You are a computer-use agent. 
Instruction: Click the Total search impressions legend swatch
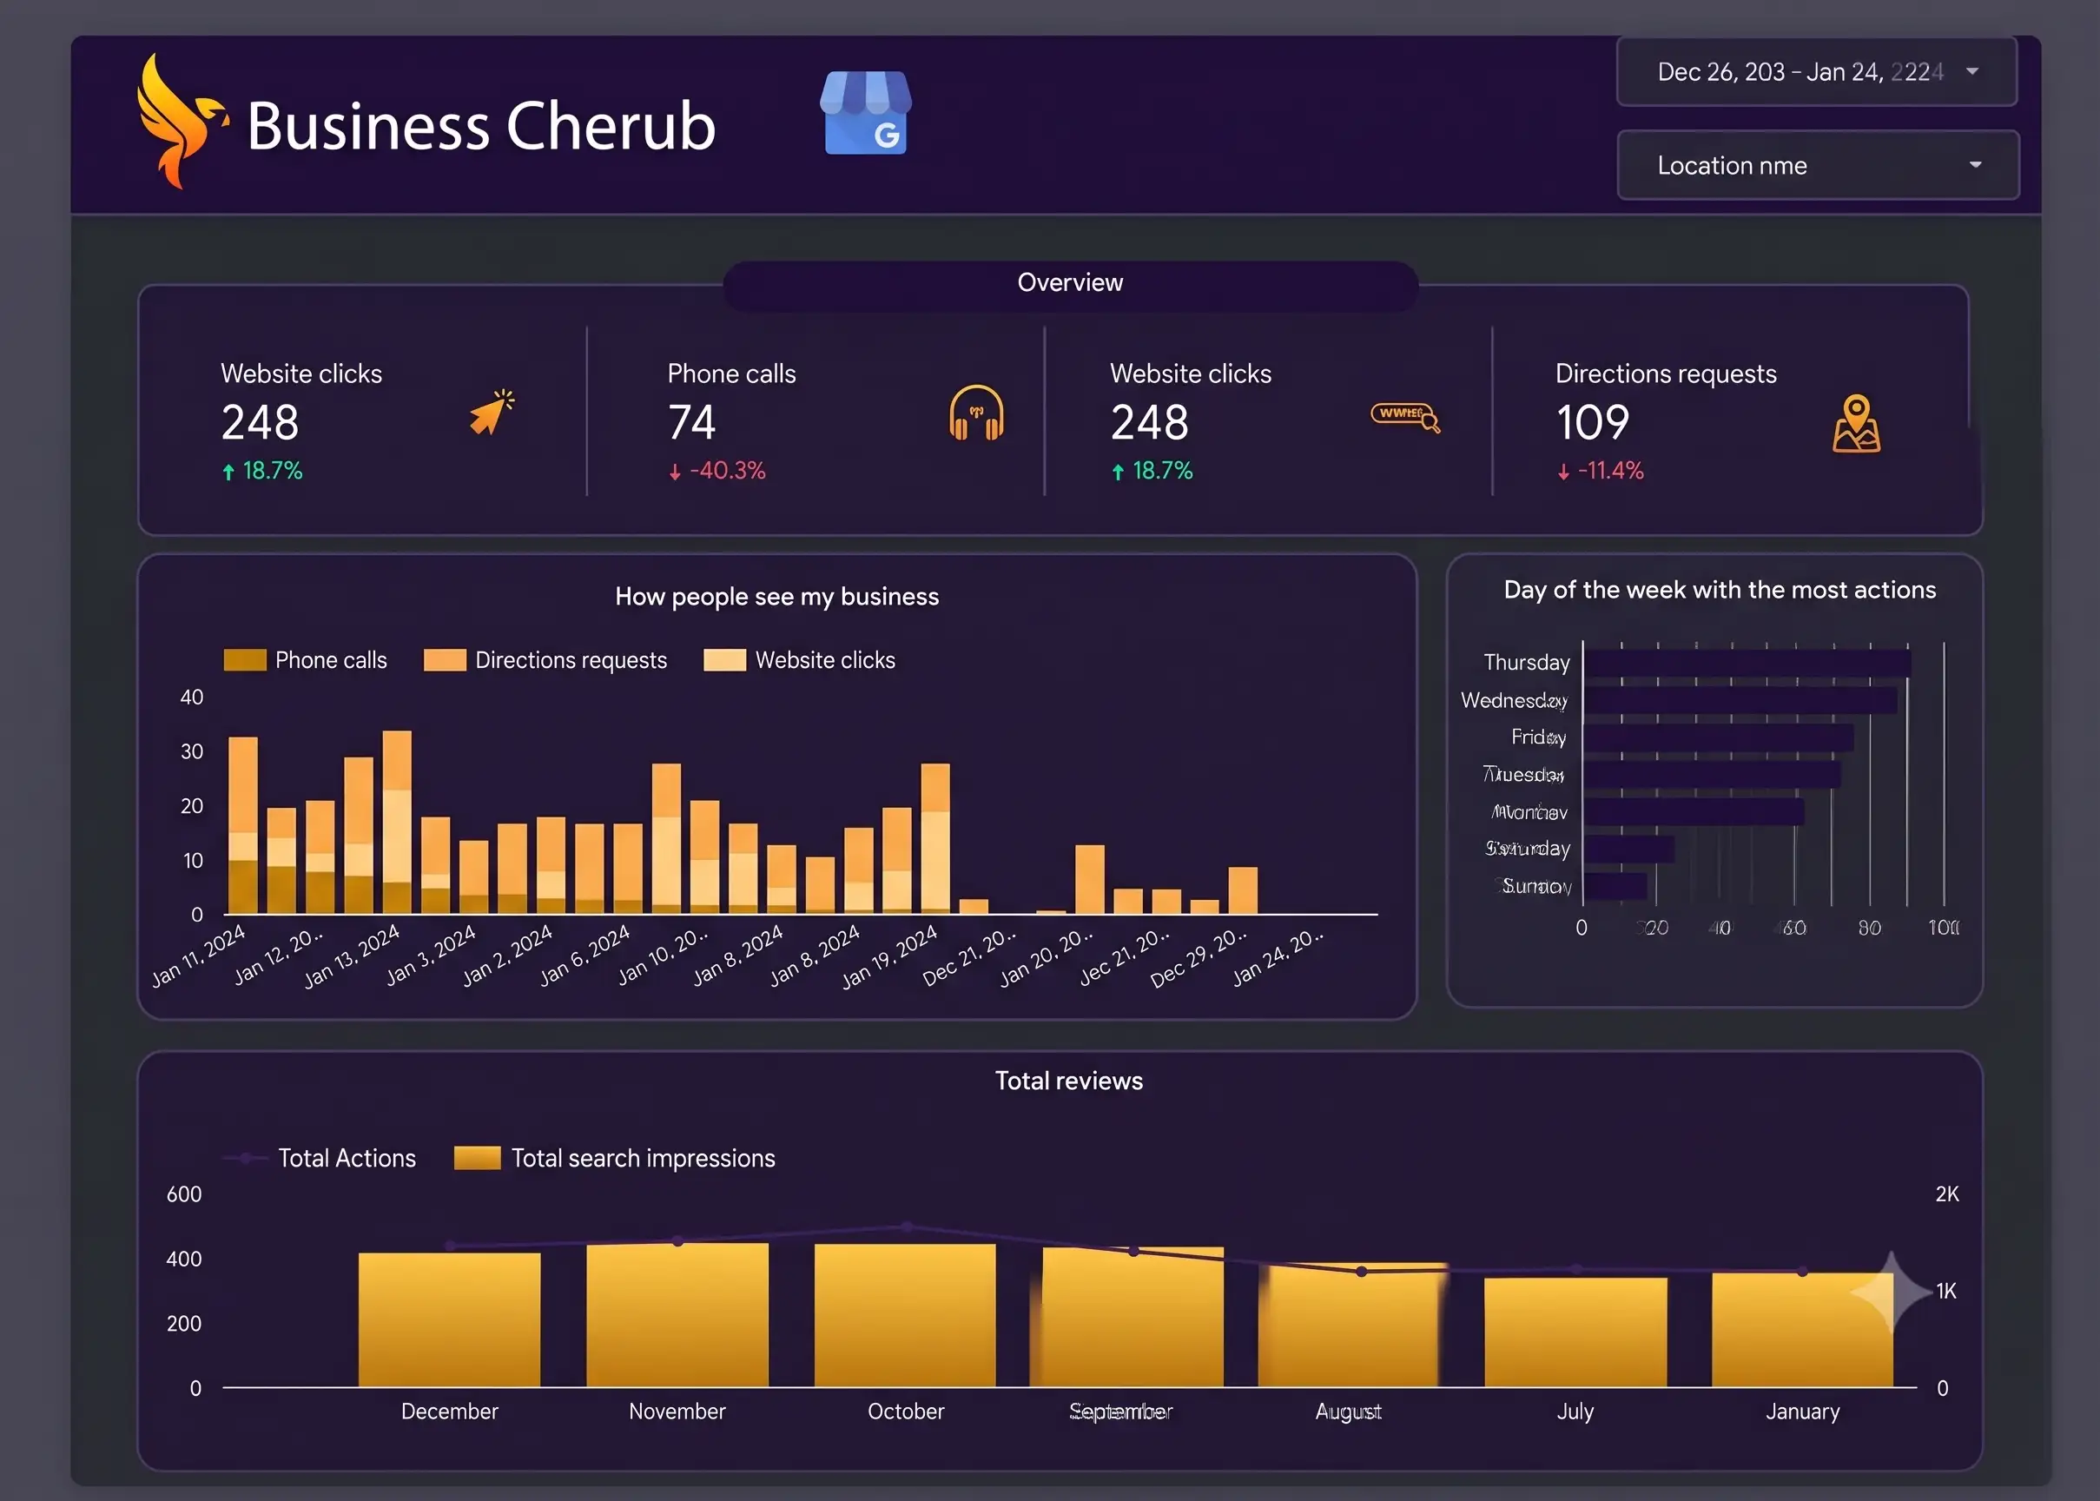pyautogui.click(x=477, y=1158)
